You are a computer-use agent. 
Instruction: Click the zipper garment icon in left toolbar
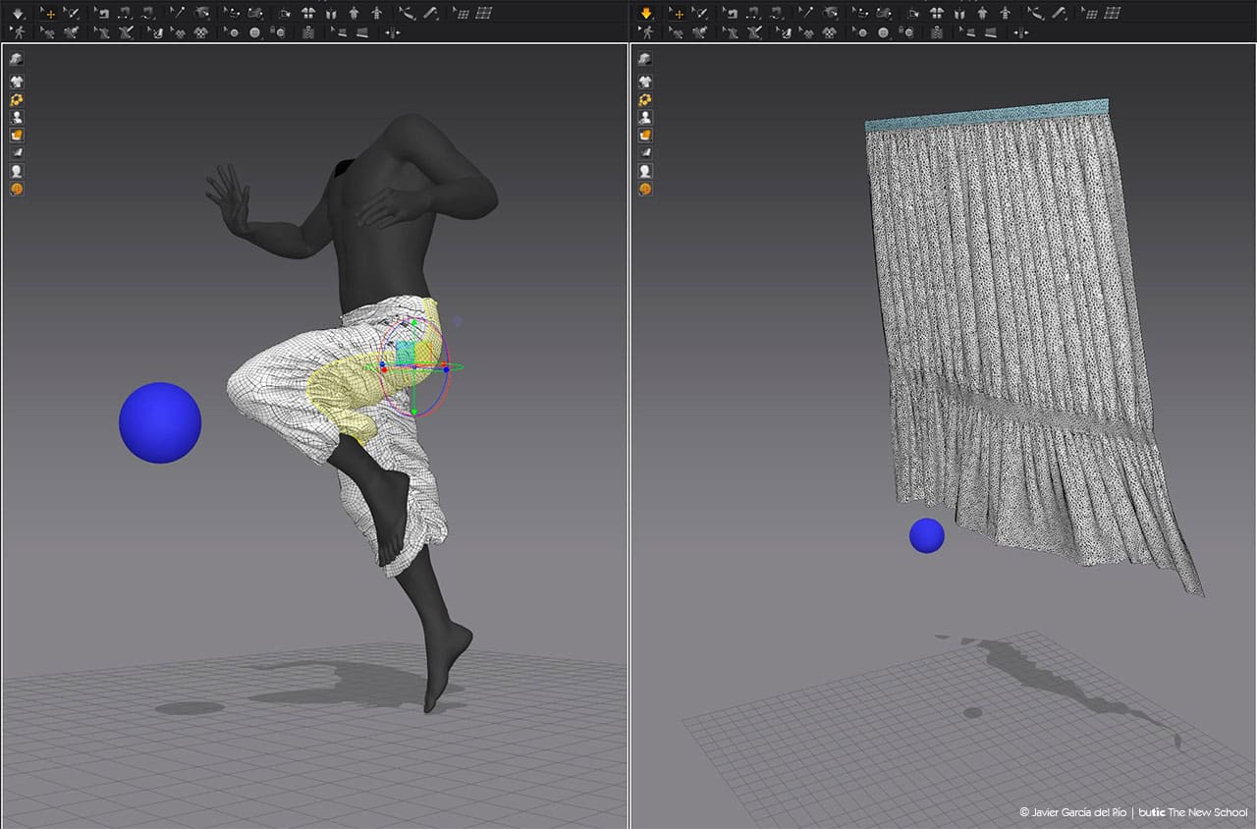click(x=308, y=32)
